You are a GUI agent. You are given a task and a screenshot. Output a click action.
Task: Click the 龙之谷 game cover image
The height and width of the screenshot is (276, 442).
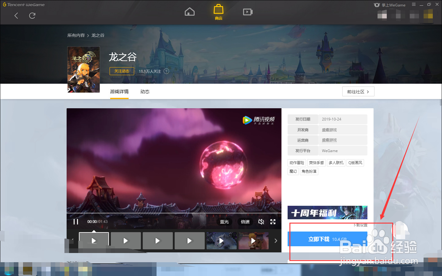83,69
